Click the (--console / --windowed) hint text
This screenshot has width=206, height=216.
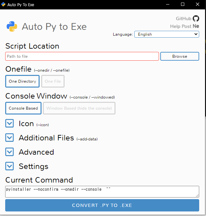(x=92, y=97)
